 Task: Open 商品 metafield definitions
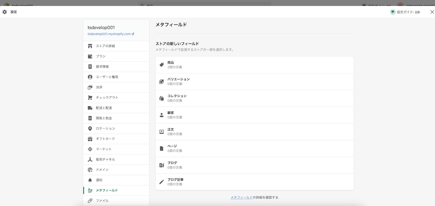255,65
